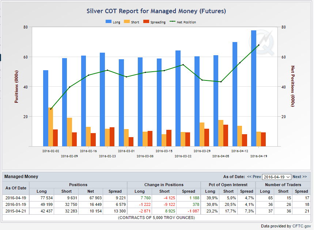Go to the next report with Next

coord(299,177)
